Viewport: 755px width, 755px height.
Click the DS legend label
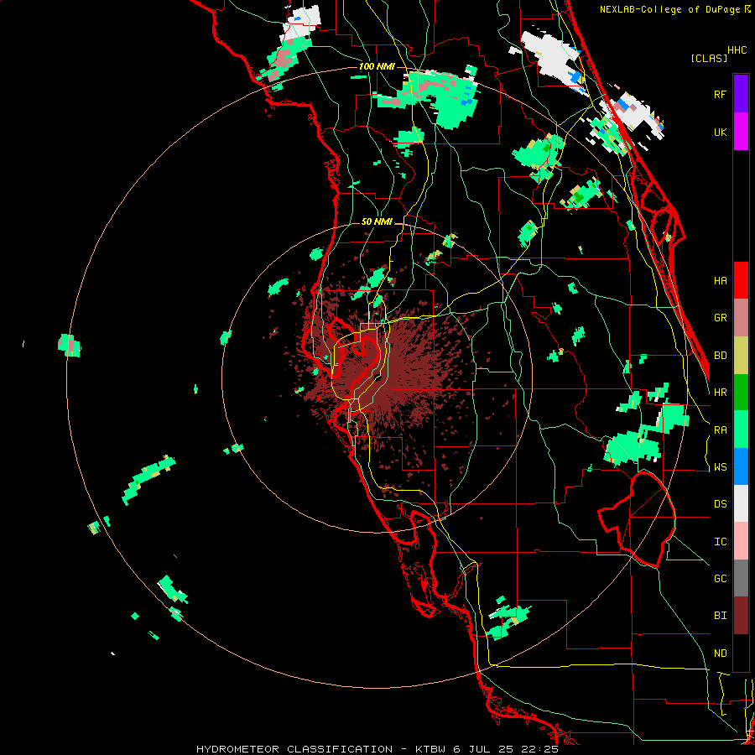tap(720, 504)
